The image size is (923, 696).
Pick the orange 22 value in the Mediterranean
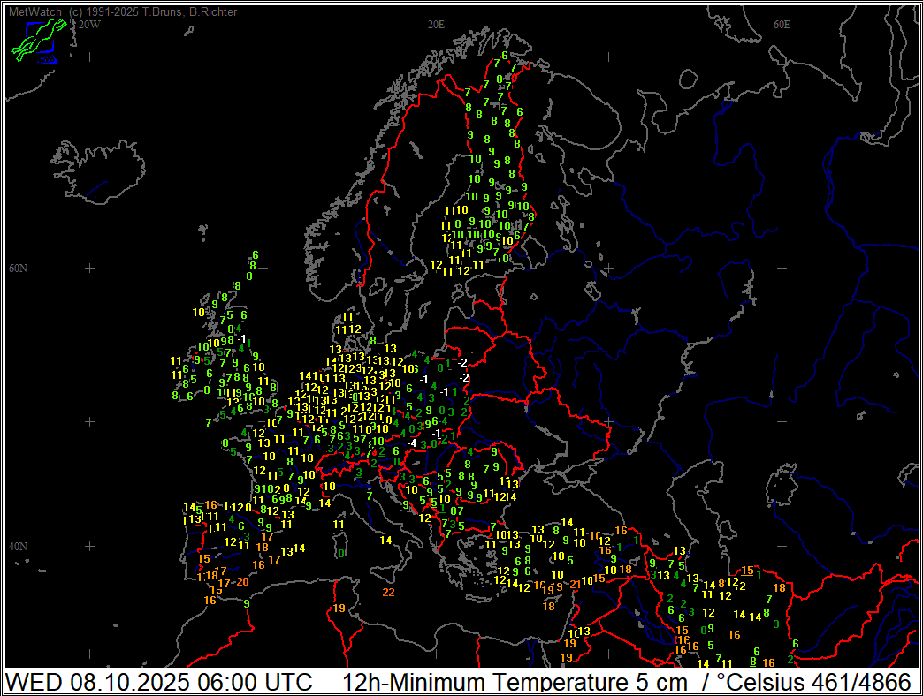(388, 592)
